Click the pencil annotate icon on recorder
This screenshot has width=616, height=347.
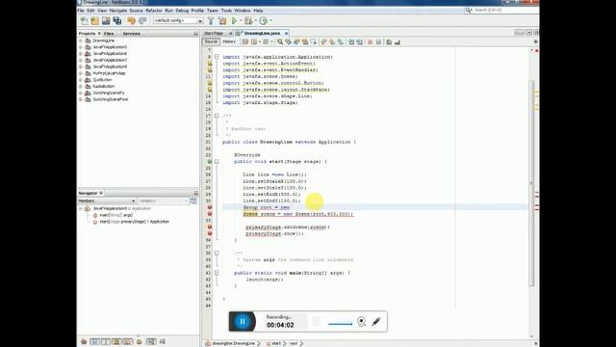click(x=376, y=321)
